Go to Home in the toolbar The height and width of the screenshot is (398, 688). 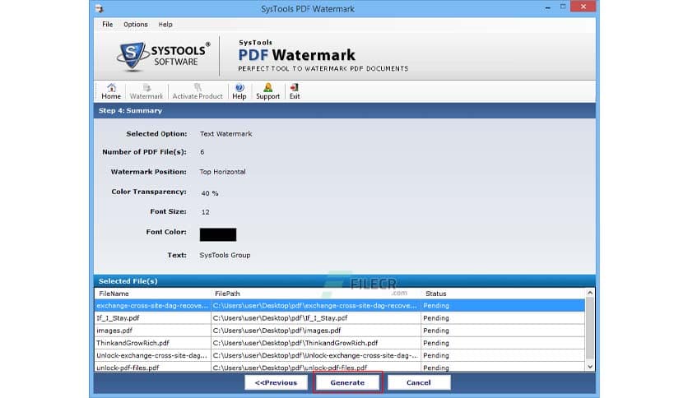click(111, 91)
